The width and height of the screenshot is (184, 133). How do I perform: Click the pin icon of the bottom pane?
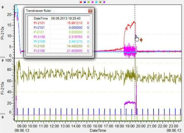(3, 117)
